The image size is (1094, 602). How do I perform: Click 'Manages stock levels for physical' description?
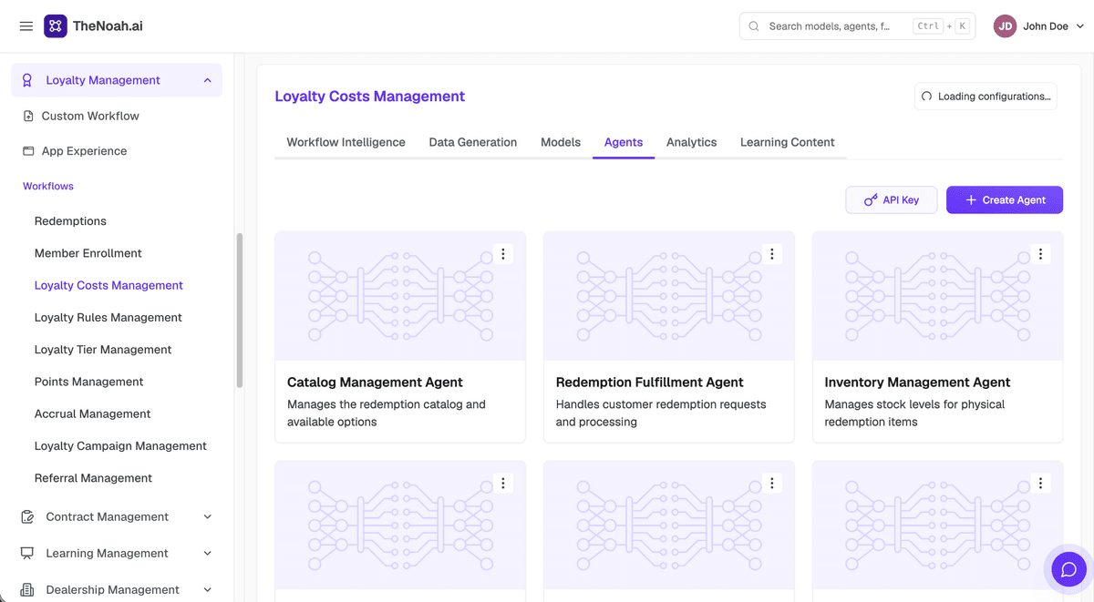914,404
